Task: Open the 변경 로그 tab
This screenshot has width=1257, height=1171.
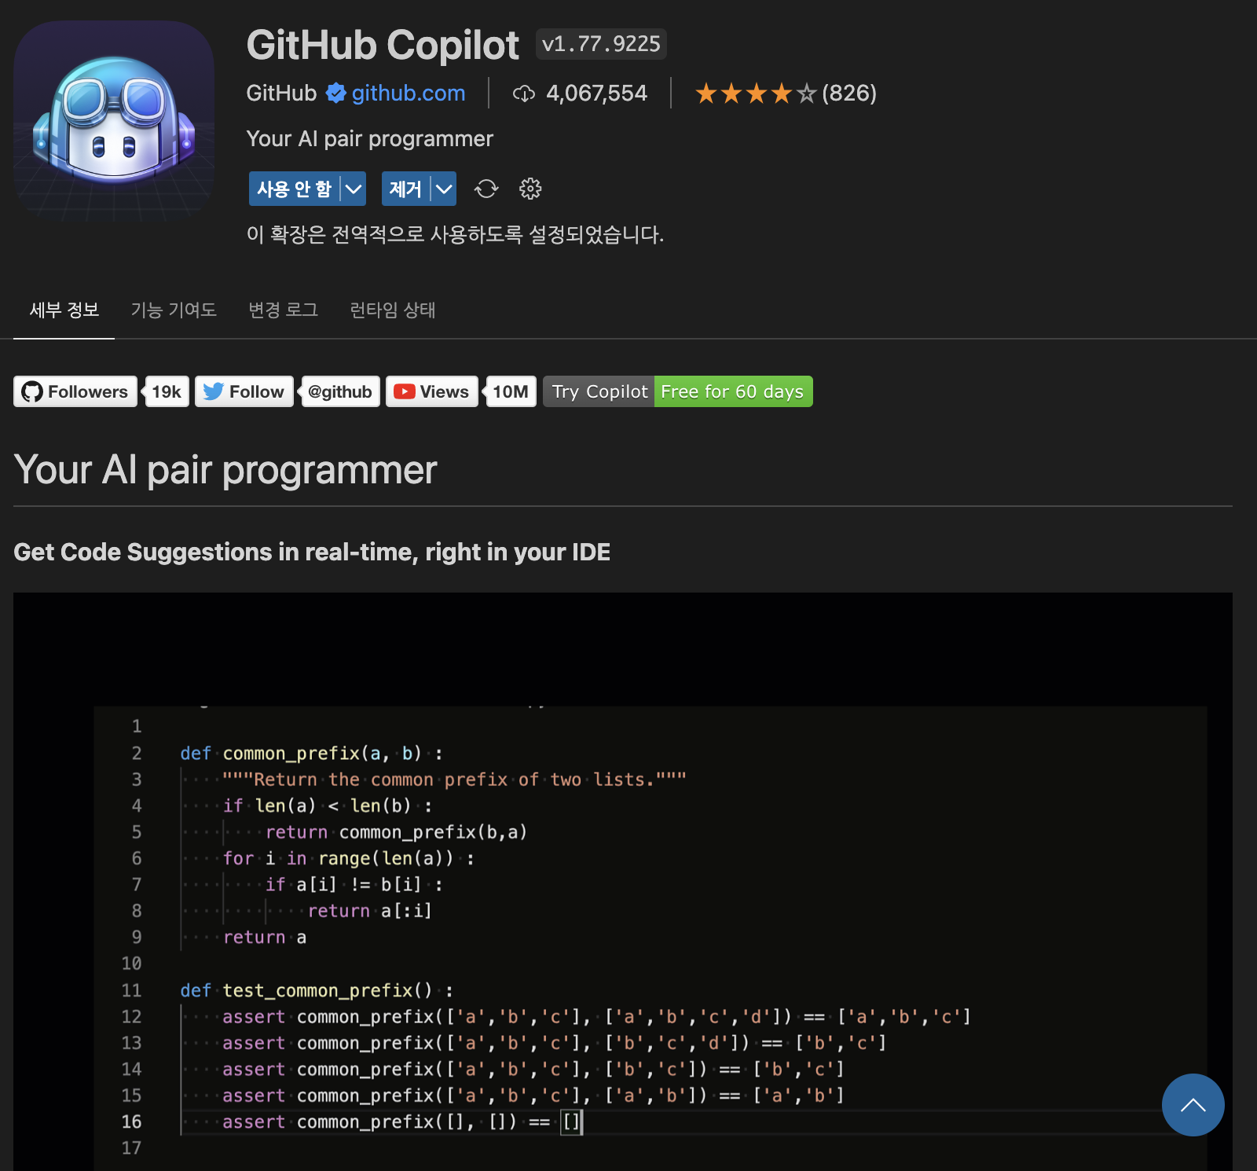Action: coord(283,310)
